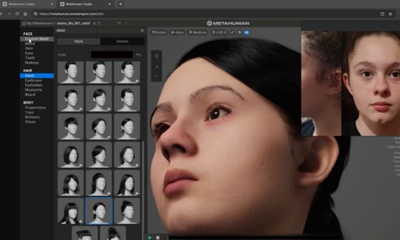
Task: Undo with the left-curved arrow in header
Action: pos(119,23)
